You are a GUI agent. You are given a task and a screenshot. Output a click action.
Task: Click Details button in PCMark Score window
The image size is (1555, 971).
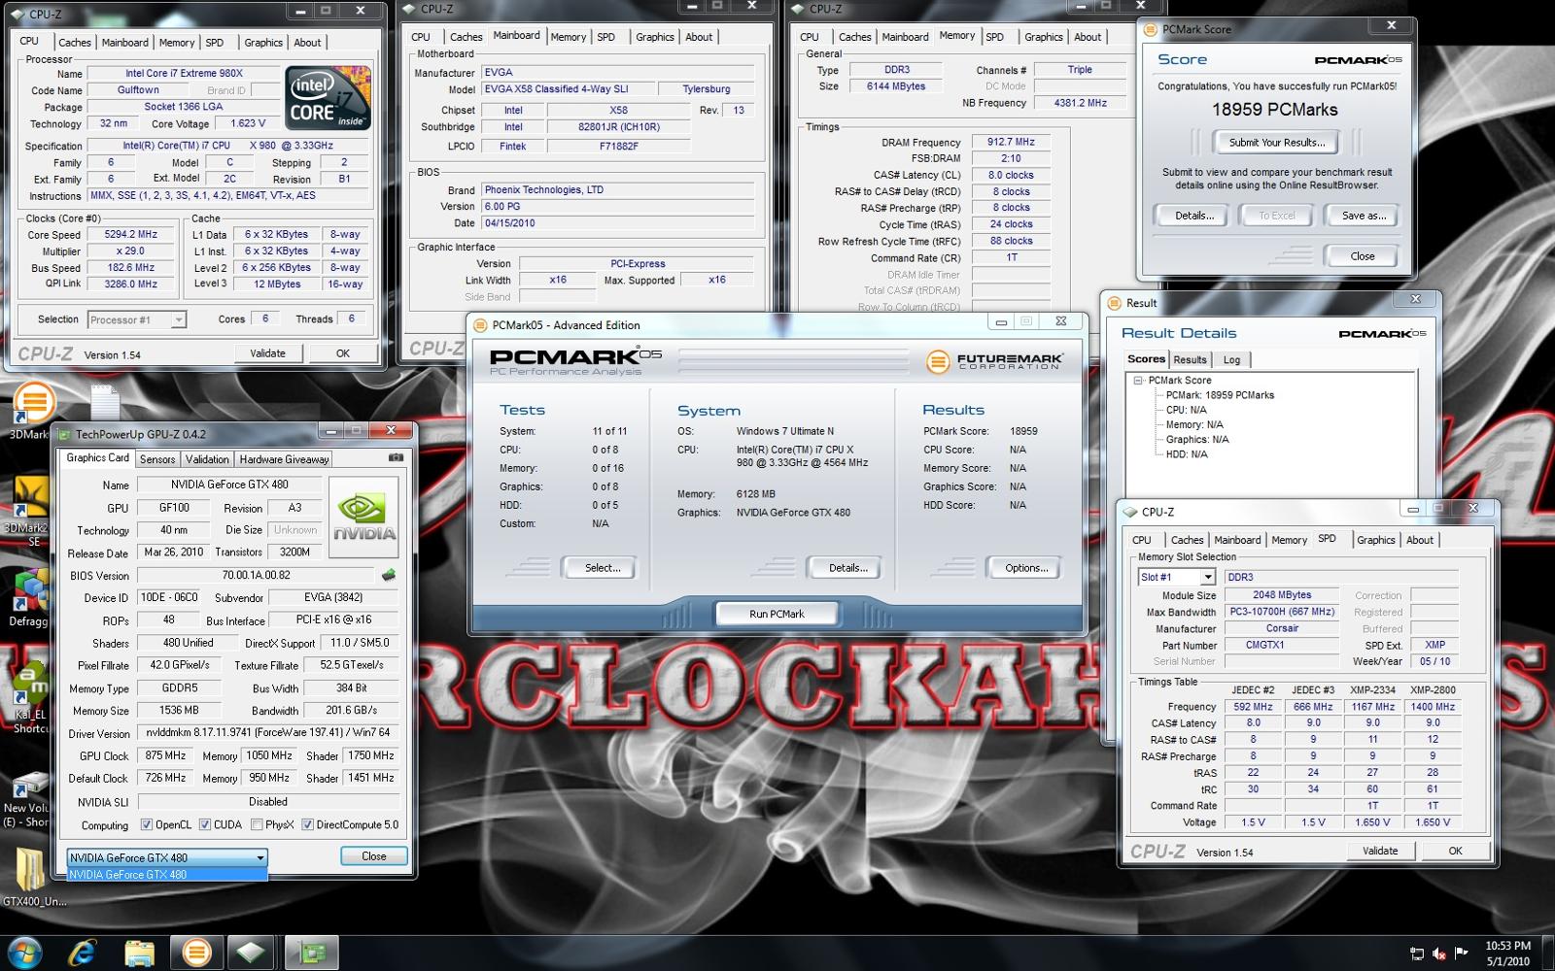[1193, 216]
